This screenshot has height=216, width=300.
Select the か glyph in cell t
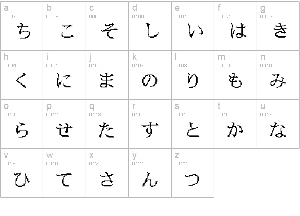[x=235, y=130]
